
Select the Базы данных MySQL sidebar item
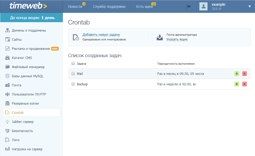[x=27, y=76]
